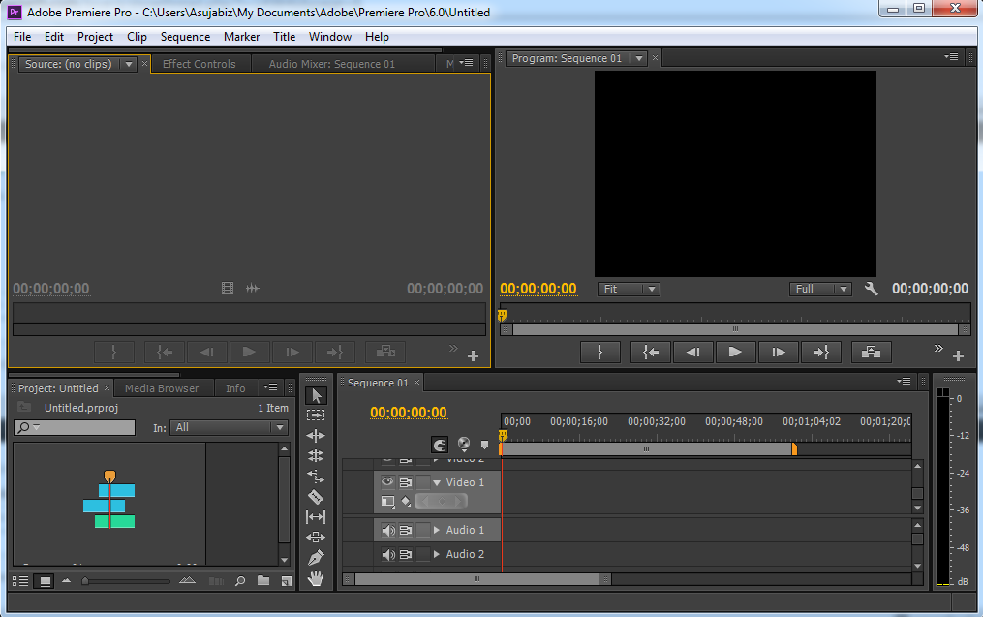
Task: Mute Audio 1 track speaker icon
Action: point(387,530)
